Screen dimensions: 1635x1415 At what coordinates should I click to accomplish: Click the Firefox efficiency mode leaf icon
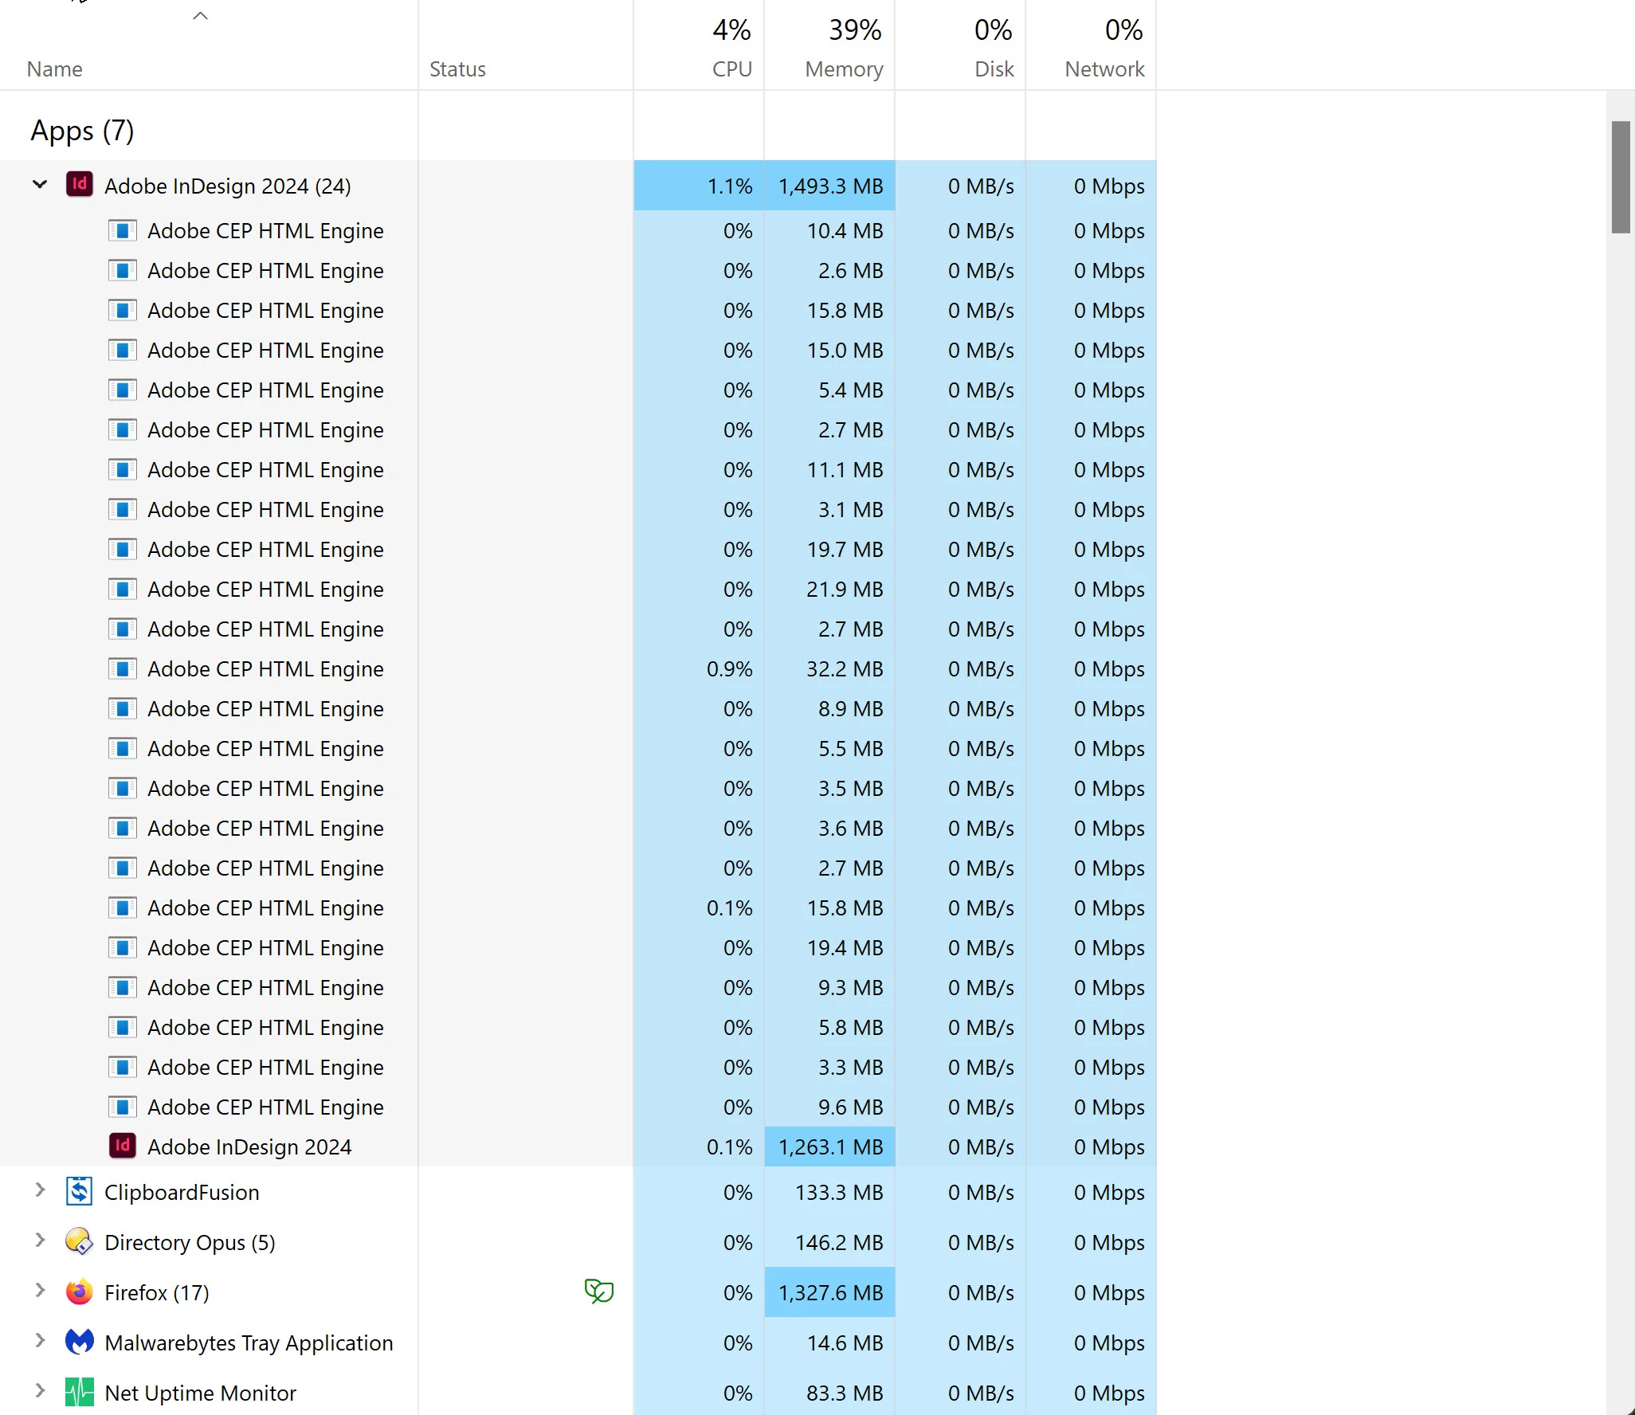click(598, 1291)
